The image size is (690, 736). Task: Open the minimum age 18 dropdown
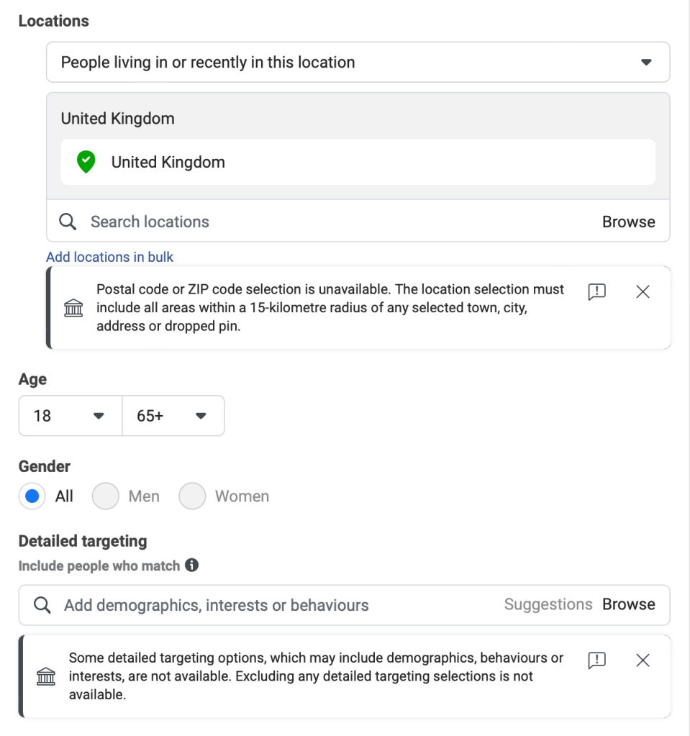click(x=71, y=416)
